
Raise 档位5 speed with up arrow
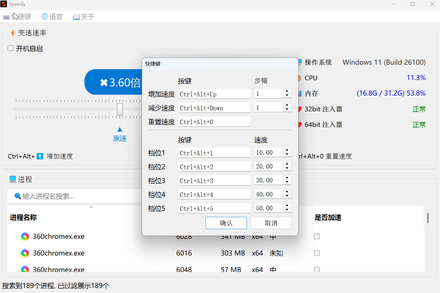click(x=287, y=206)
